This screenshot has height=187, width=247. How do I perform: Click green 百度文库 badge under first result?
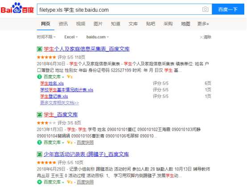(39, 77)
